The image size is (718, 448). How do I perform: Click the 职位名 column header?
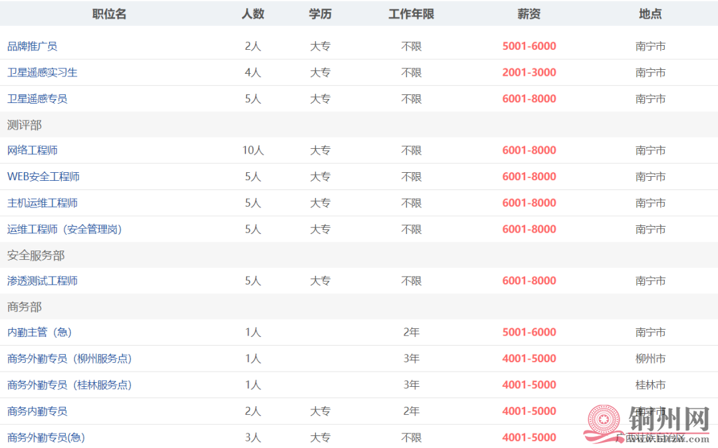[x=108, y=13]
